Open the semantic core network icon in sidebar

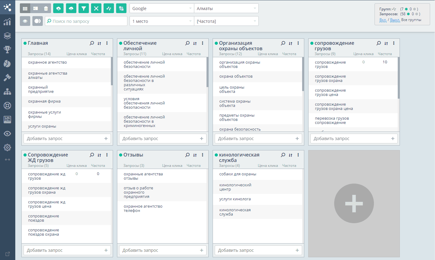point(7,7)
